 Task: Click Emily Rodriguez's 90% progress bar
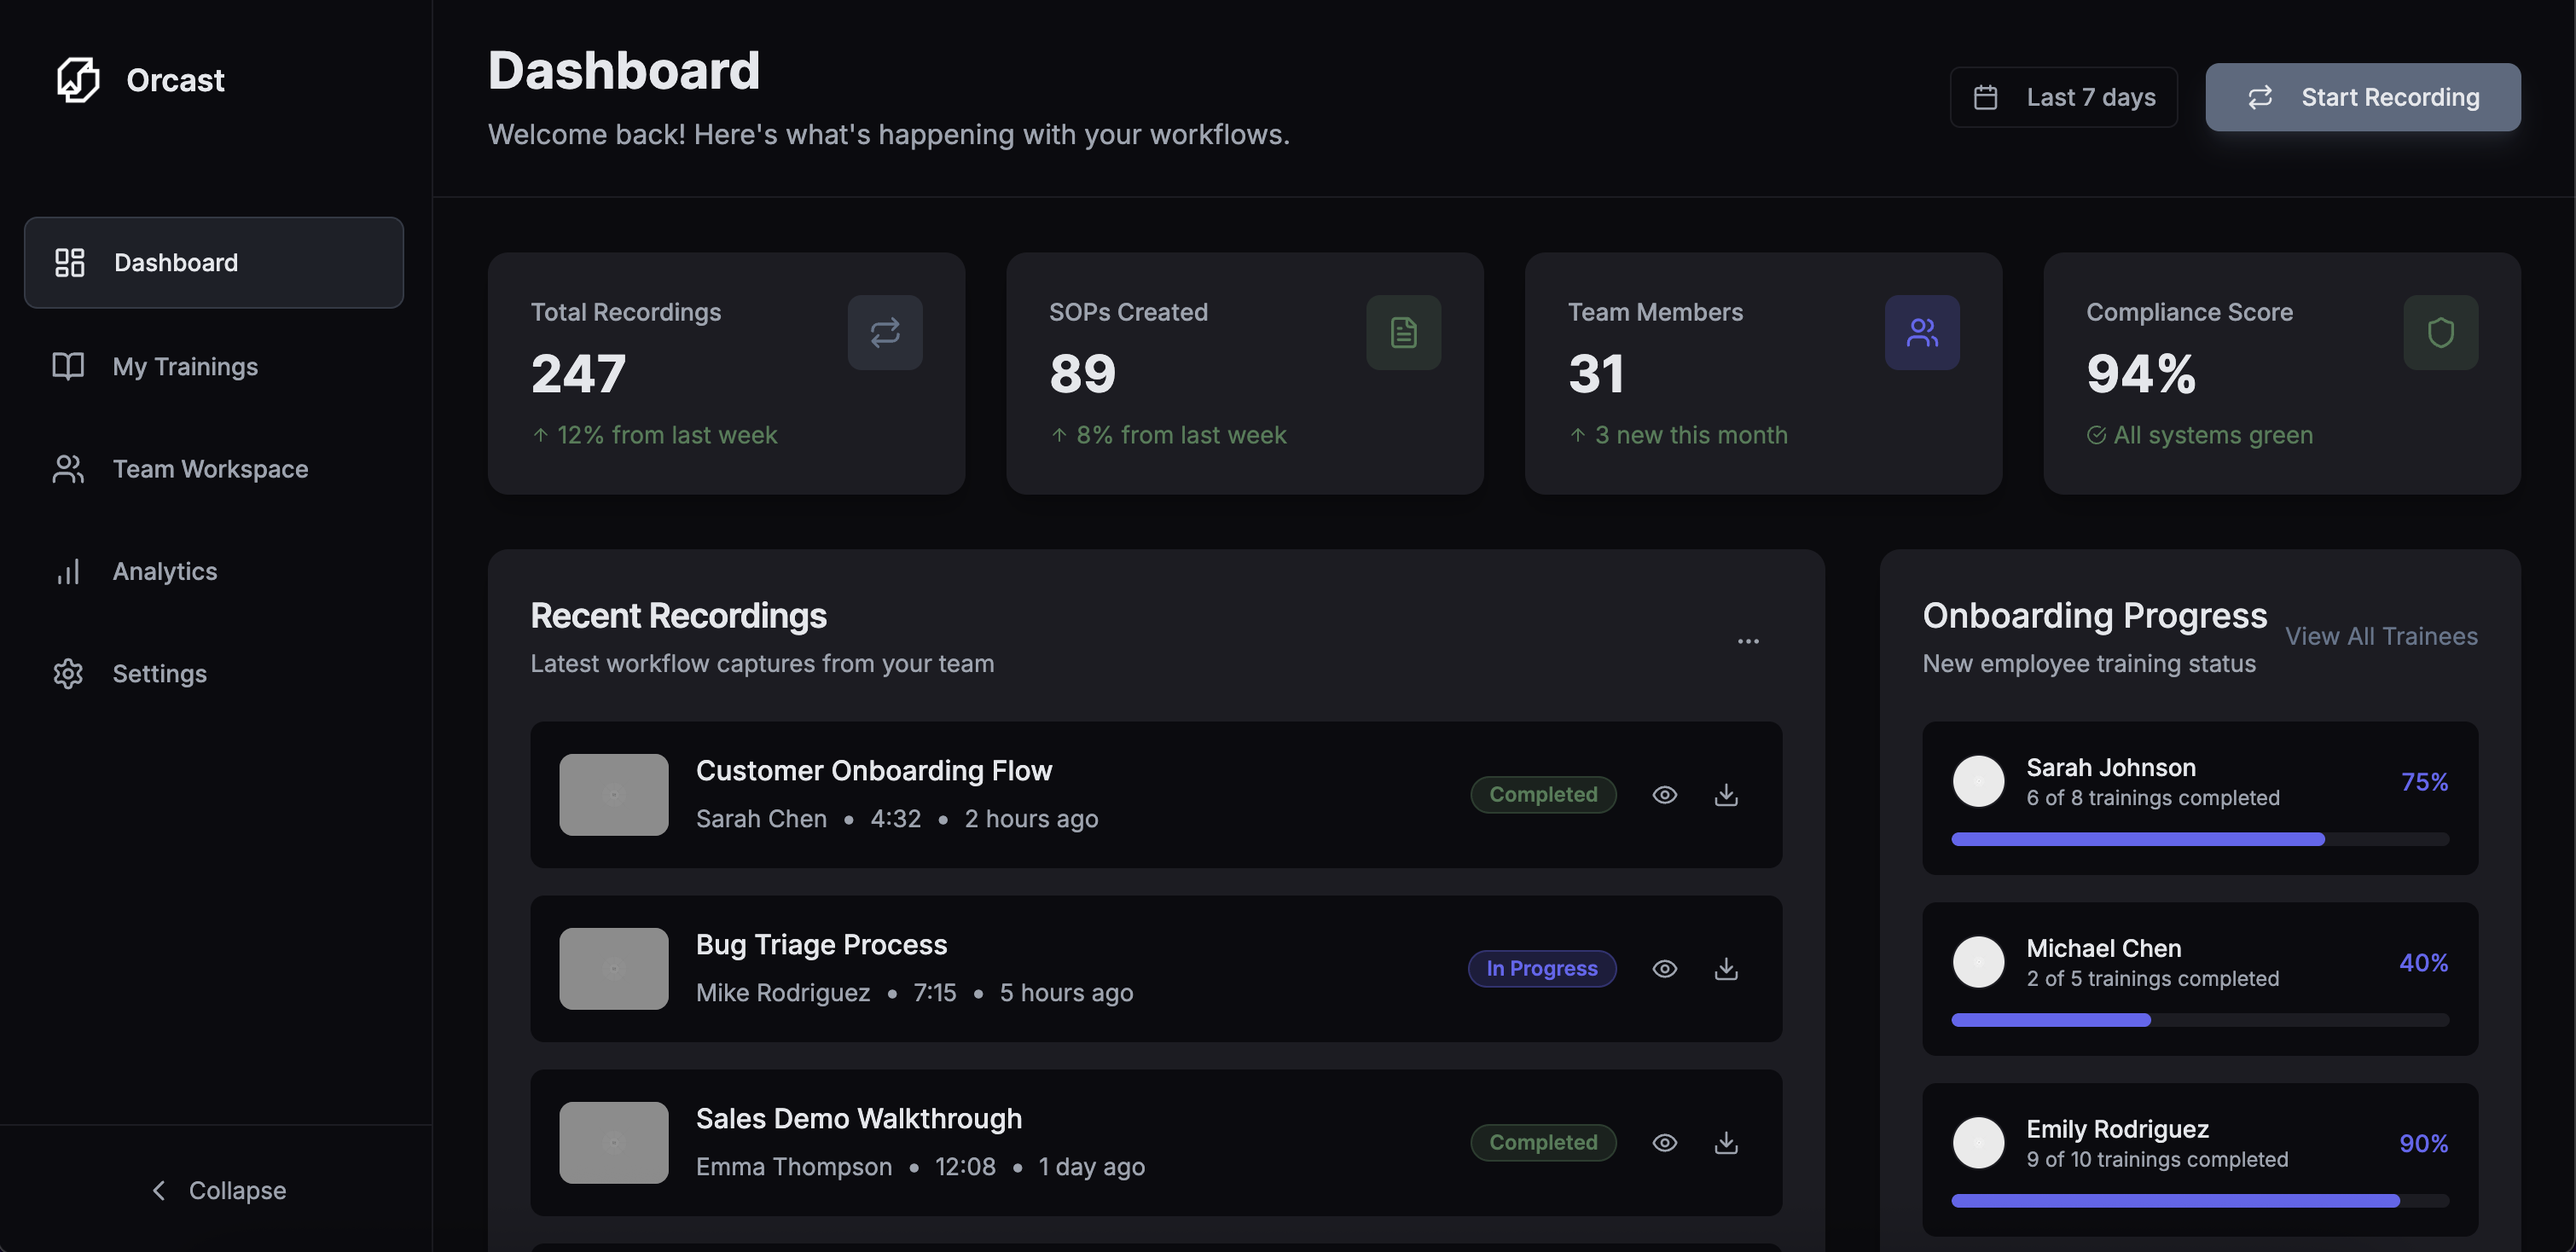click(2200, 1200)
